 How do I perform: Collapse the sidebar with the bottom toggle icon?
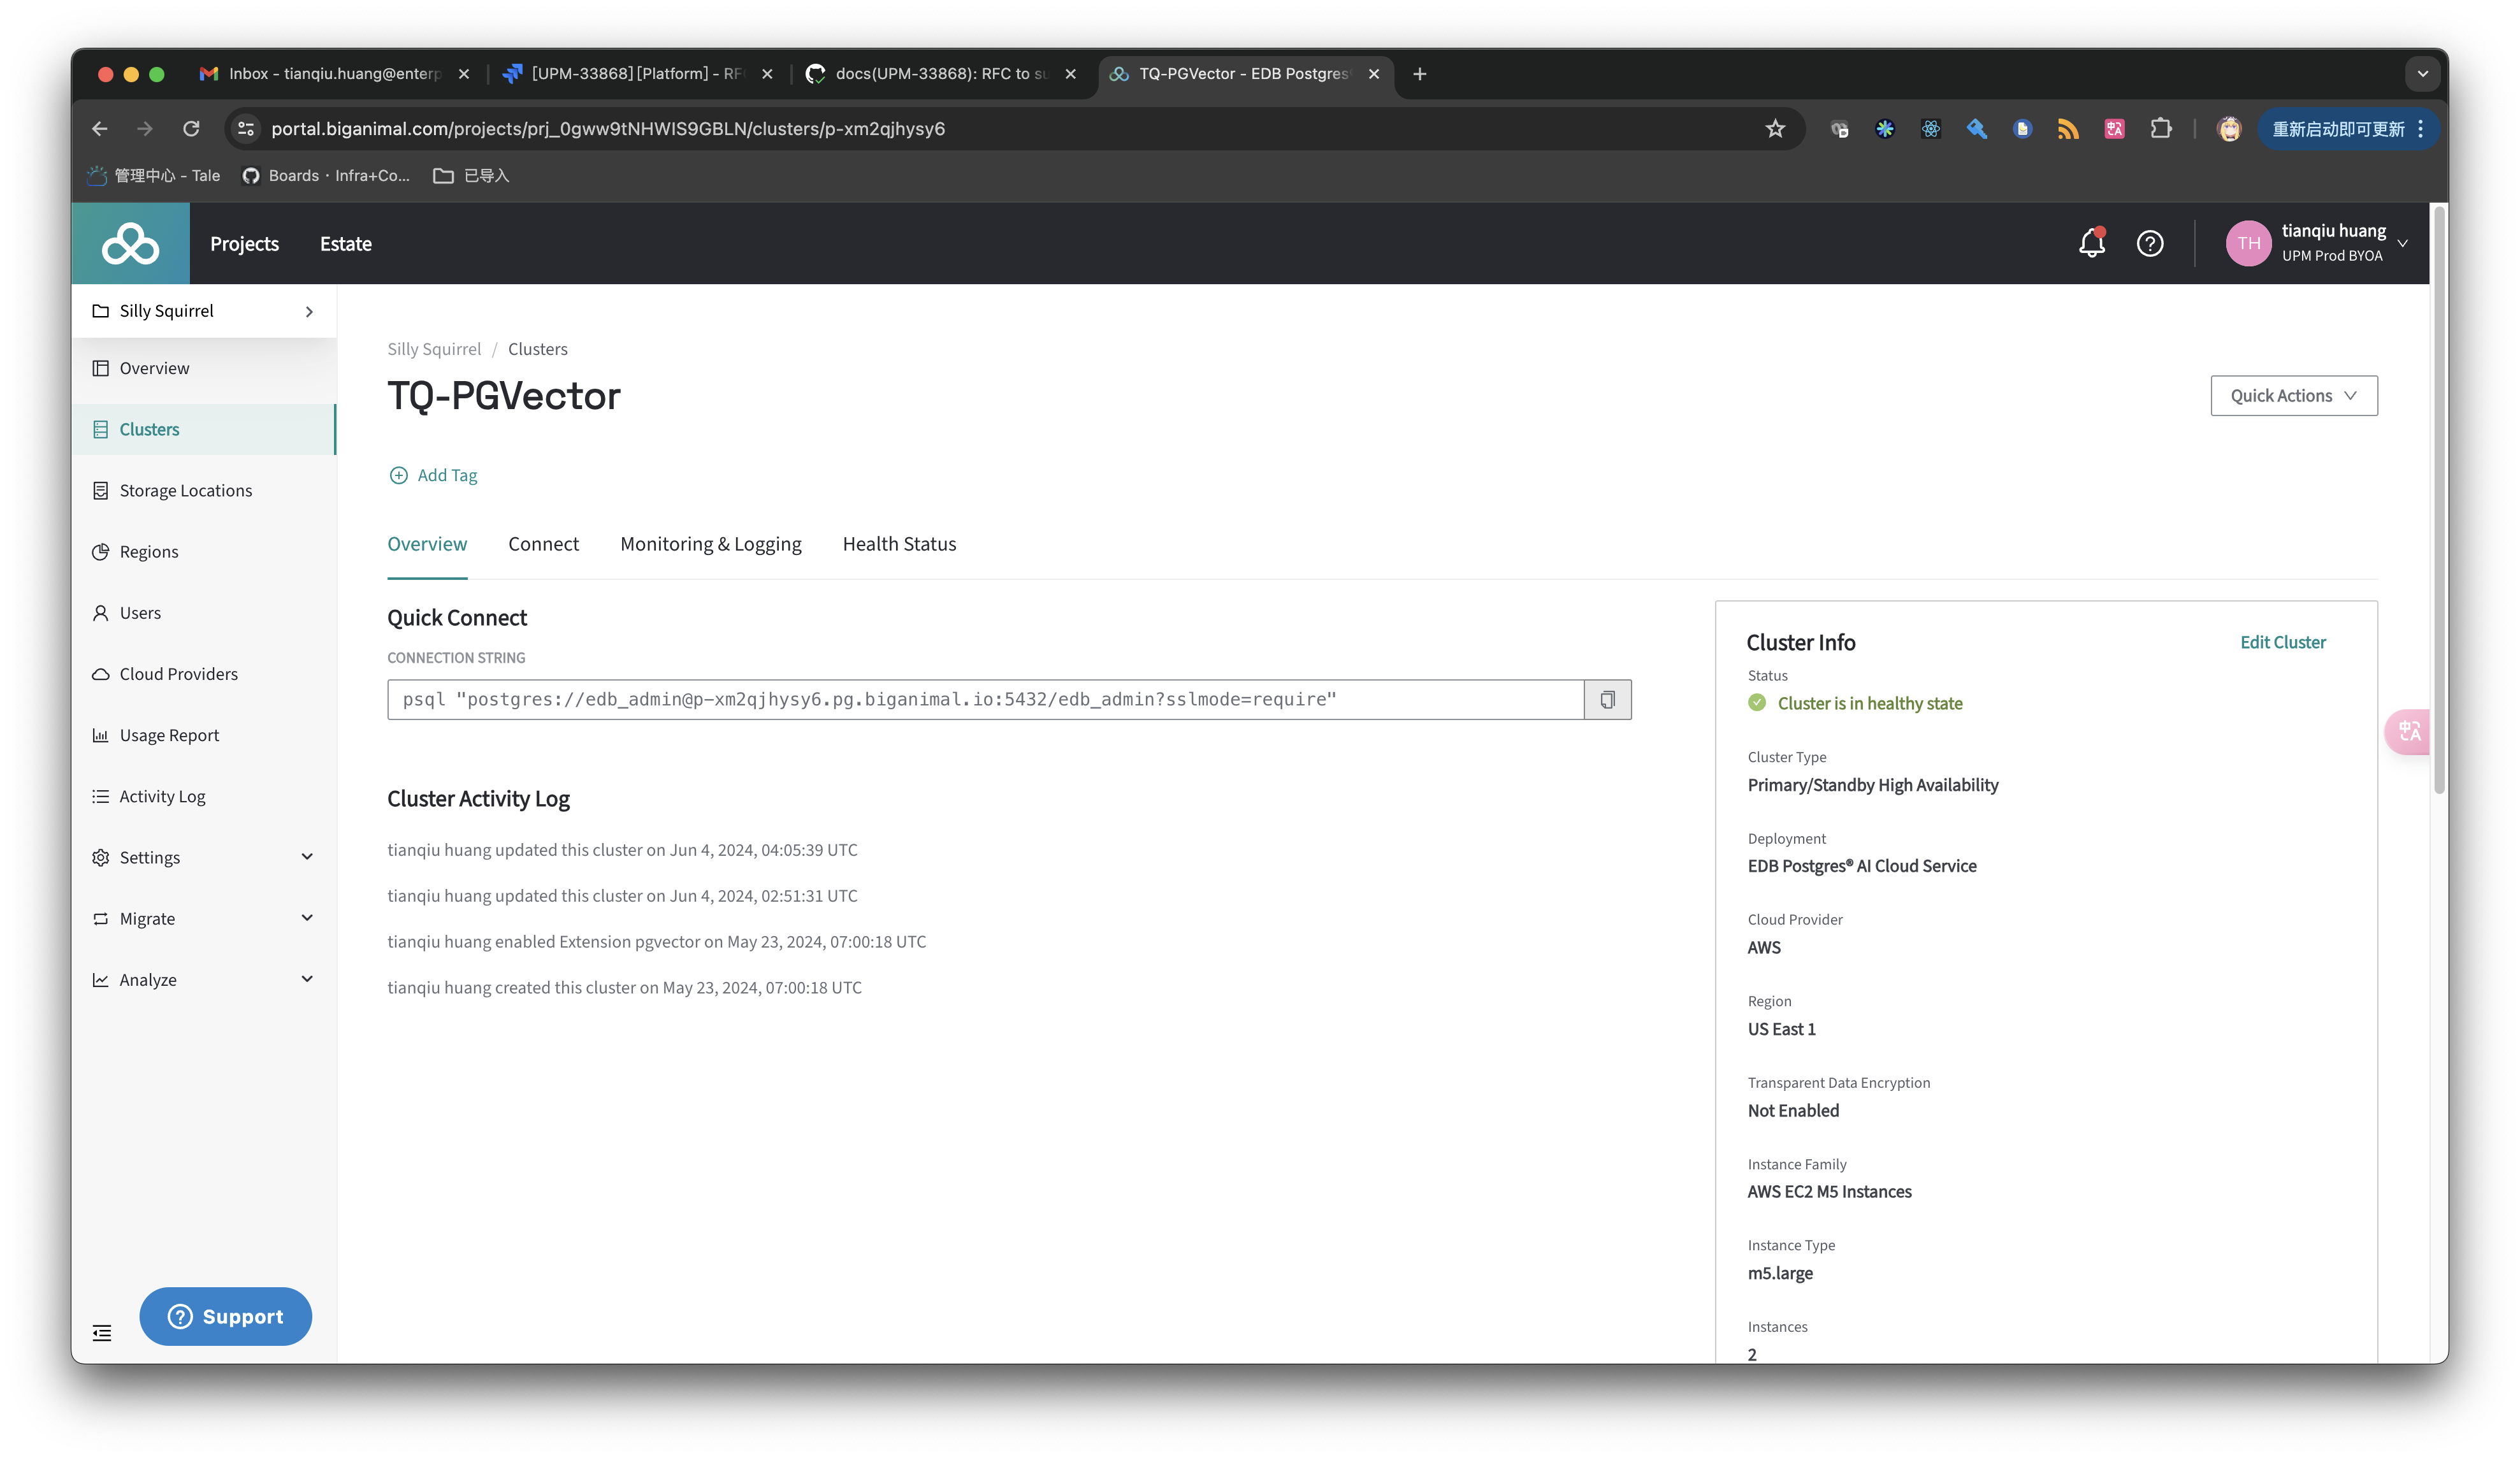point(101,1332)
